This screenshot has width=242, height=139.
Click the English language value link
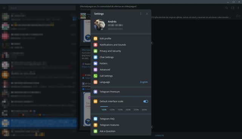coord(144,82)
